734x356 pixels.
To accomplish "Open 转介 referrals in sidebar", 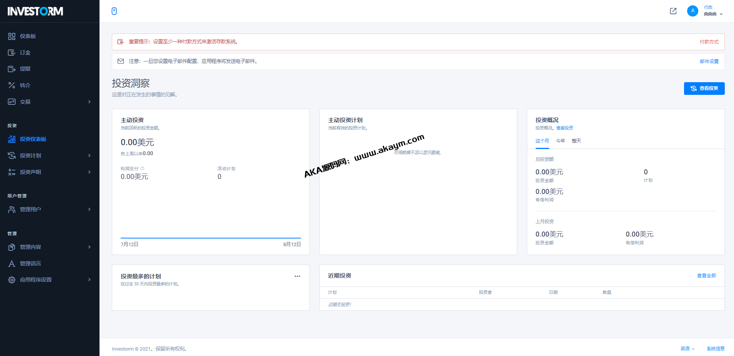I will (25, 85).
